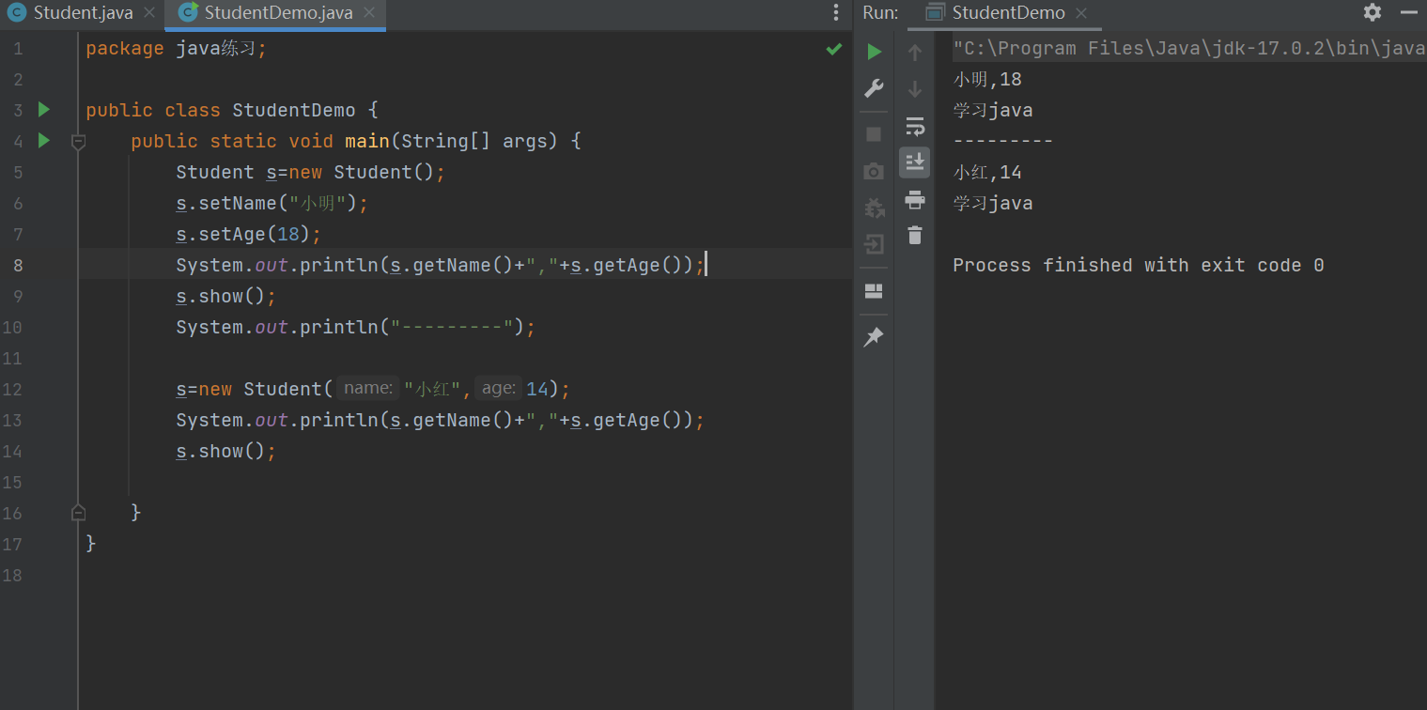
Task: Click "s.show();" on line 9
Action: click(226, 296)
